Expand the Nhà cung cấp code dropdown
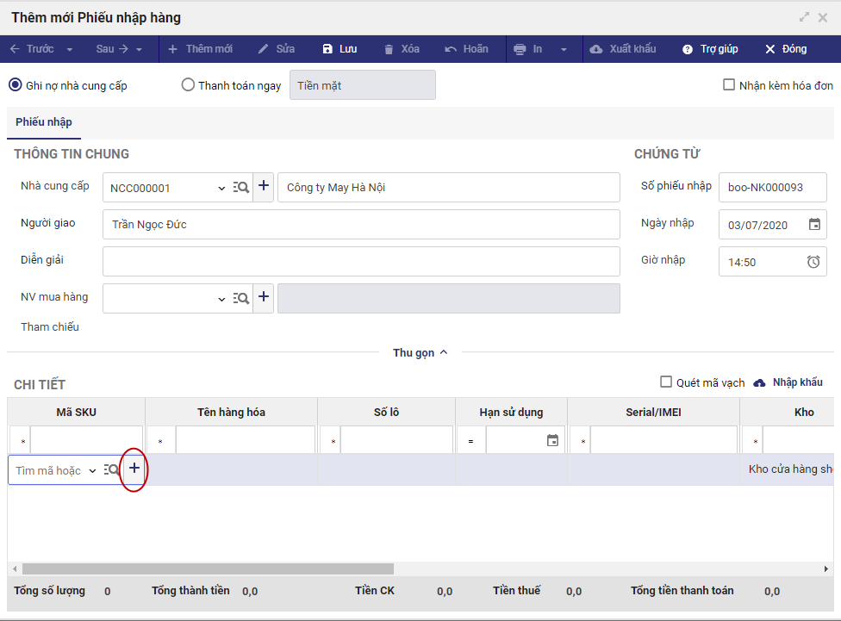Image resolution: width=841 pixels, height=621 pixels. tap(221, 188)
